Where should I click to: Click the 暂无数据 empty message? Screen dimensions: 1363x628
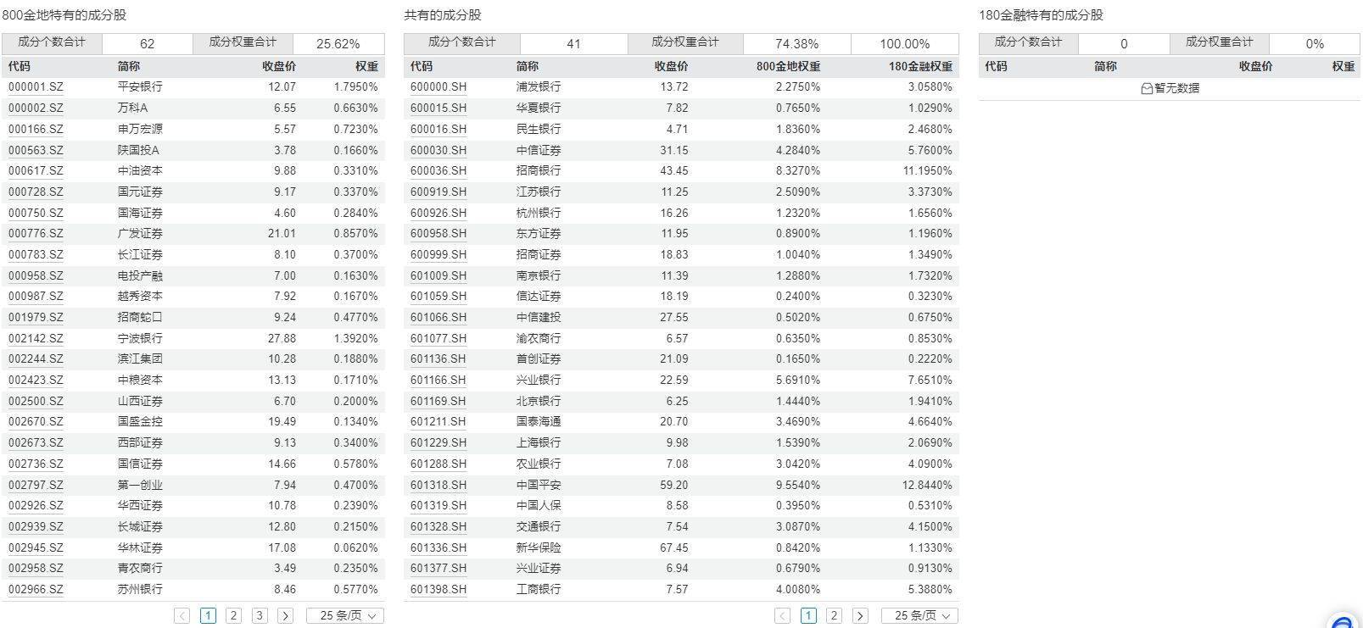pyautogui.click(x=1170, y=88)
